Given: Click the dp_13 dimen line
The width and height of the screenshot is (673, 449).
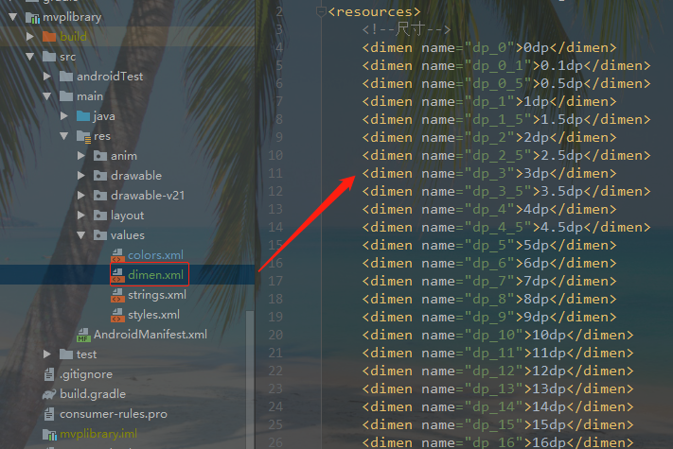Looking at the screenshot, I should (498, 389).
